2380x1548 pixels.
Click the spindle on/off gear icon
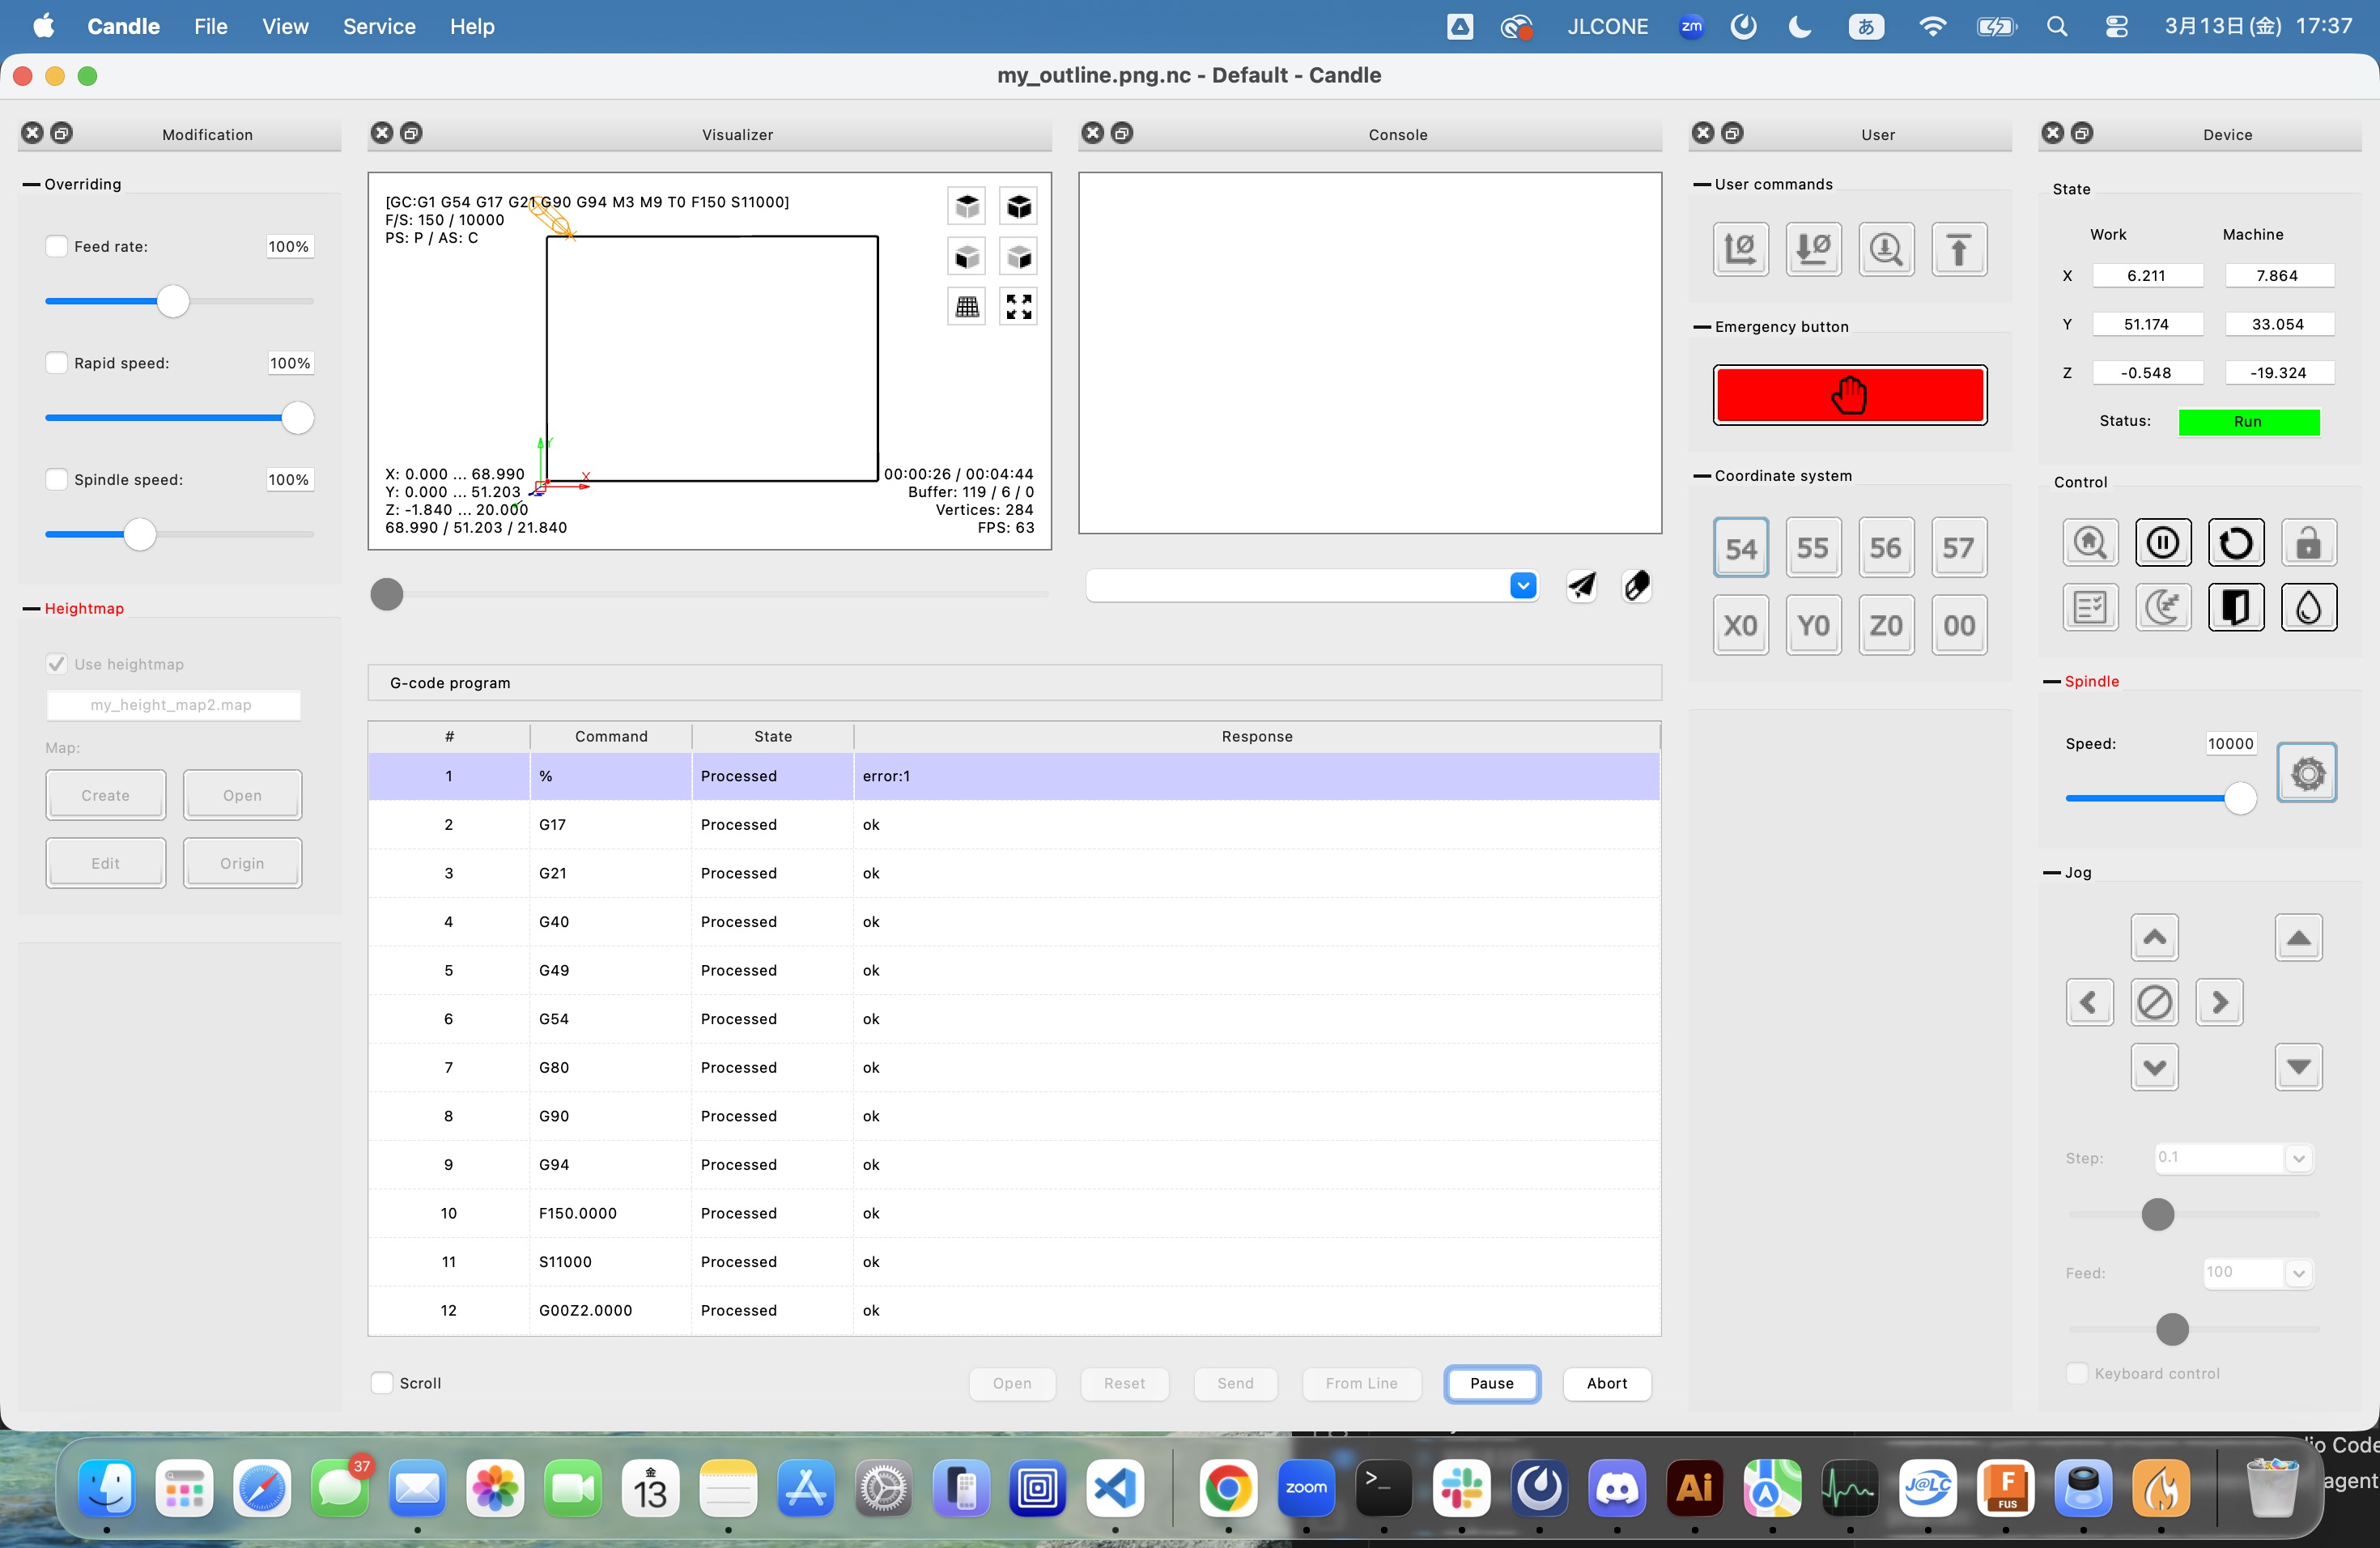(x=2306, y=773)
